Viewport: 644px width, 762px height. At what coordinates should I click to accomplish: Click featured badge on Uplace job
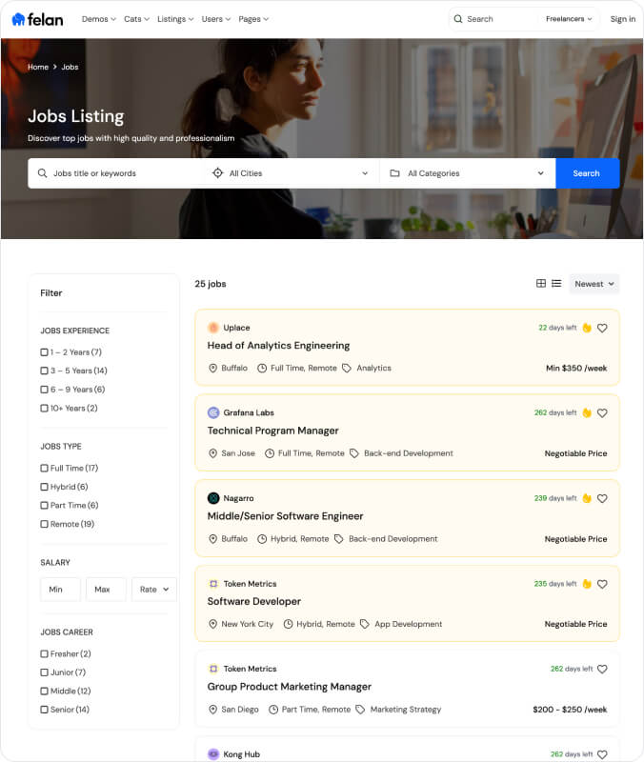click(587, 328)
